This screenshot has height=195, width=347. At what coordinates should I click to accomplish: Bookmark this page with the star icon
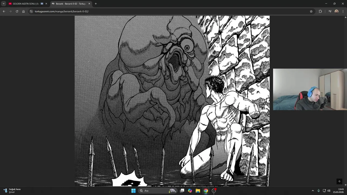click(x=311, y=11)
